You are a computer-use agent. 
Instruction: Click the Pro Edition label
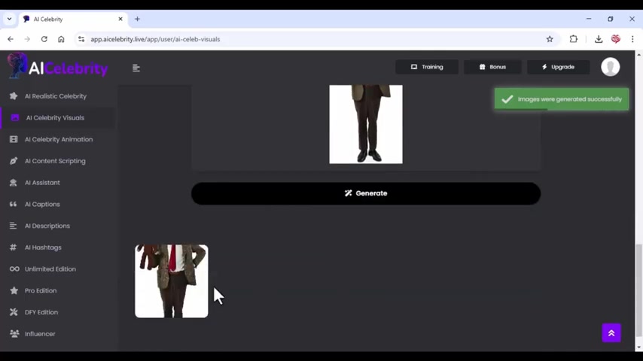pos(41,290)
